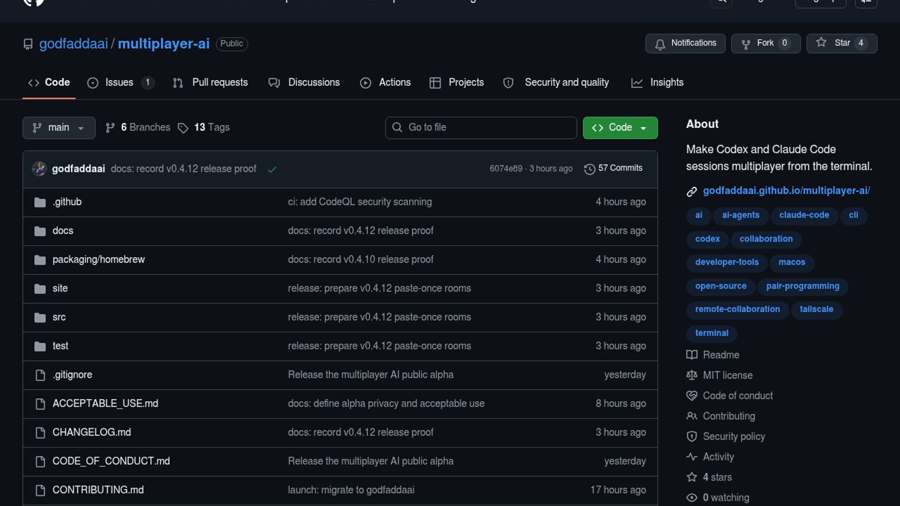Screen dimensions: 900x506
Task: Select the 'tailscale' topic tag
Action: point(817,310)
